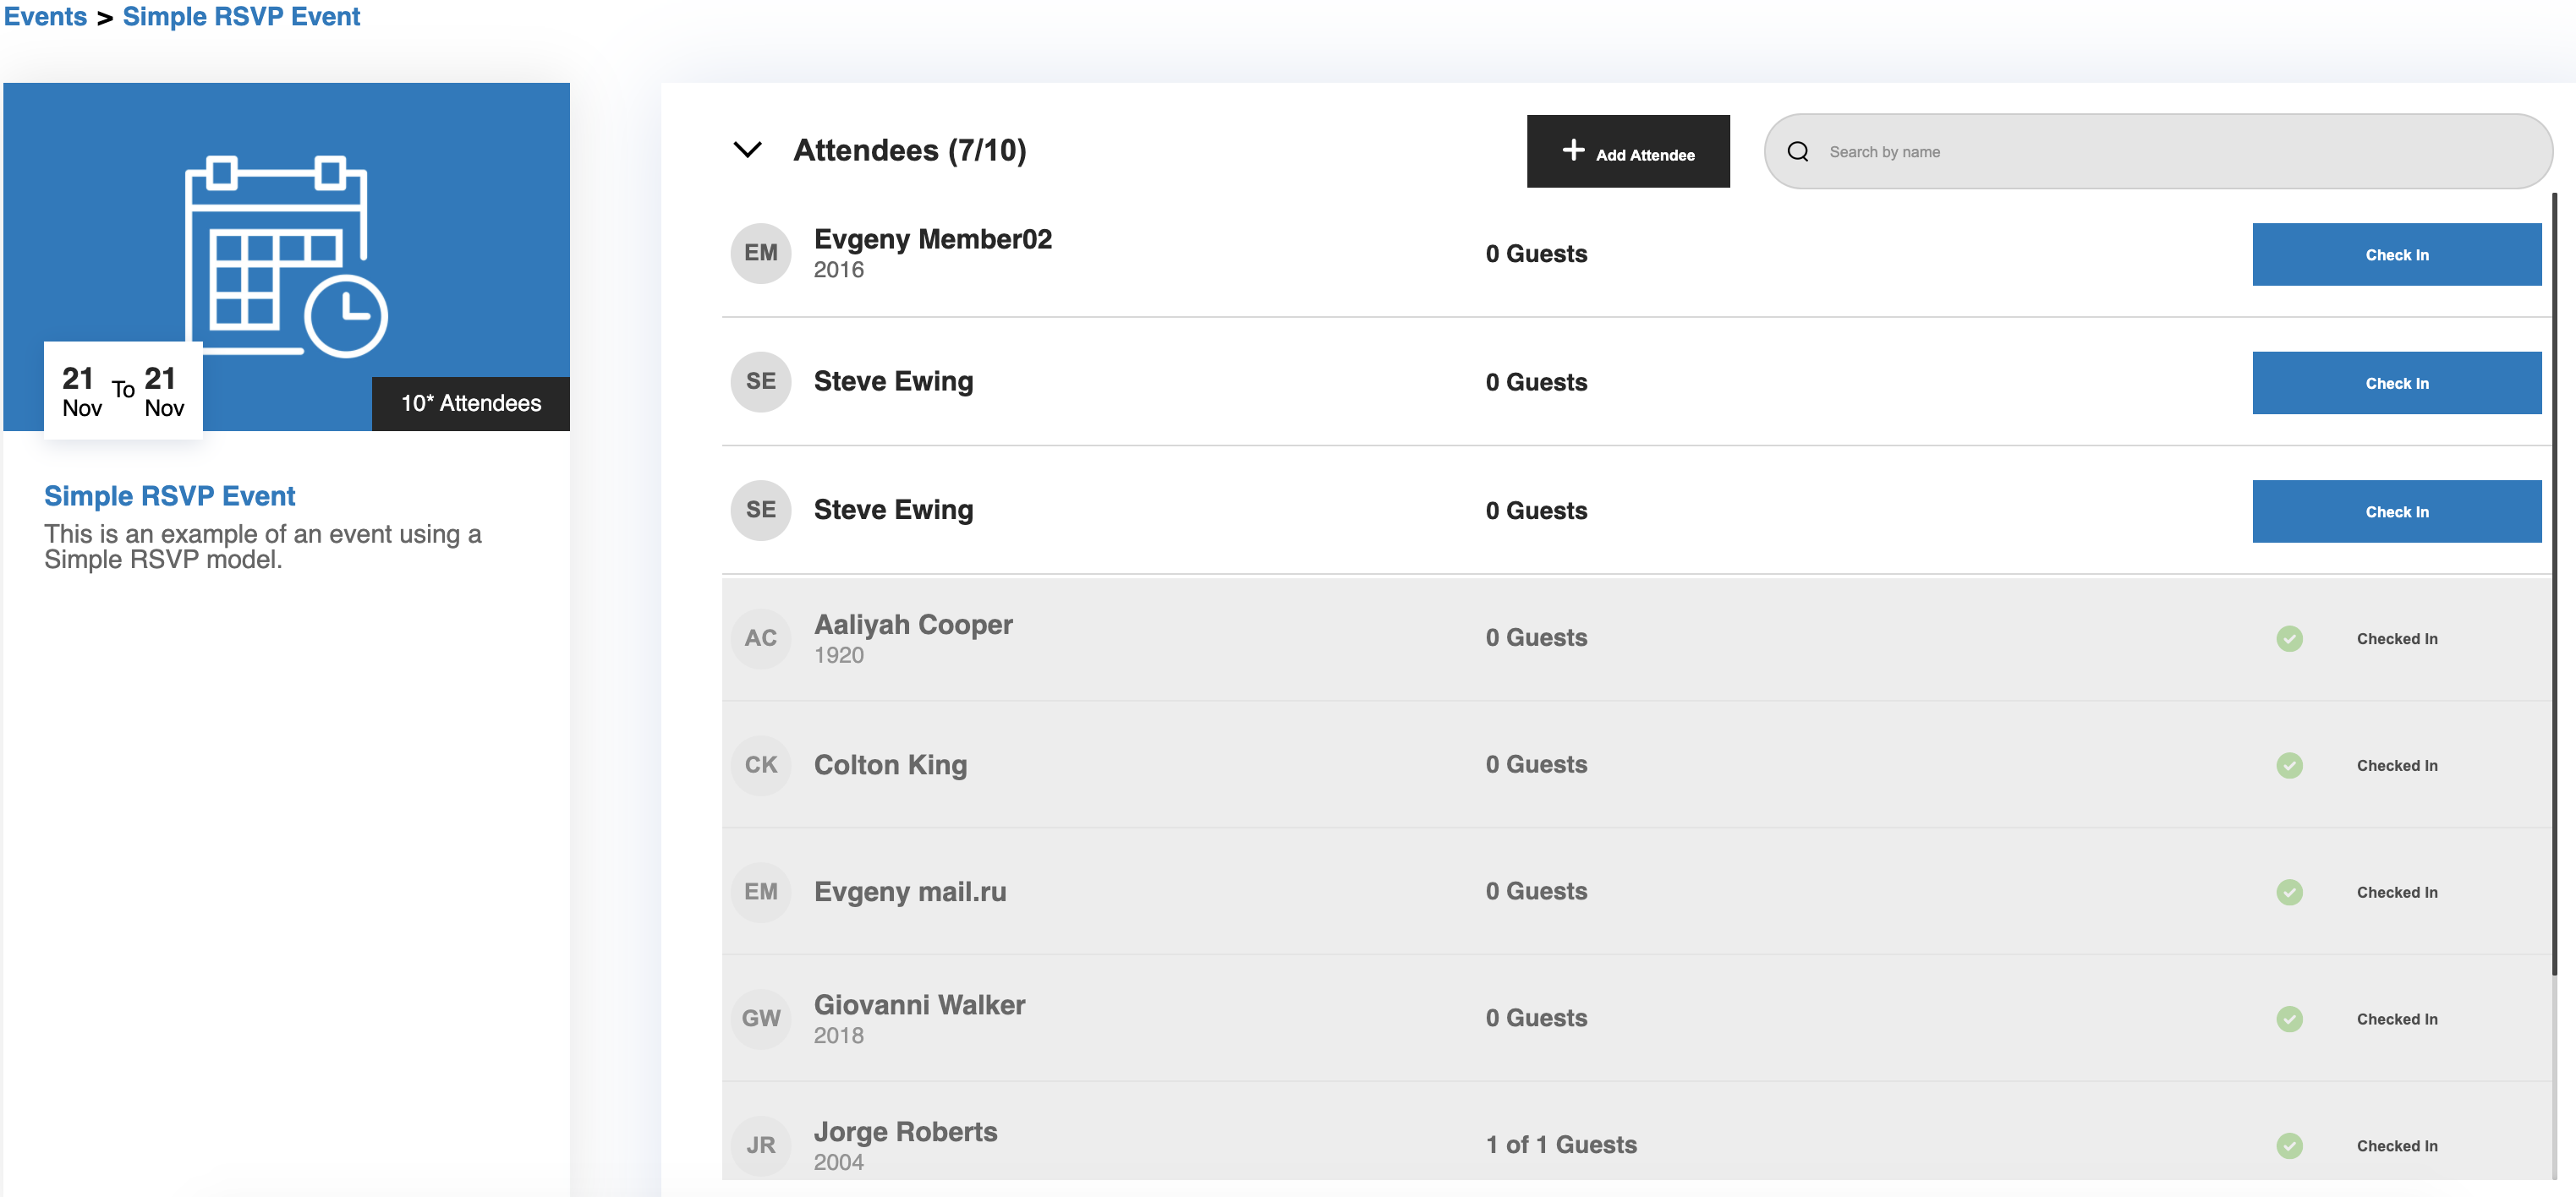
Task: Collapse the Attendees list chevron
Action: pos(747,150)
